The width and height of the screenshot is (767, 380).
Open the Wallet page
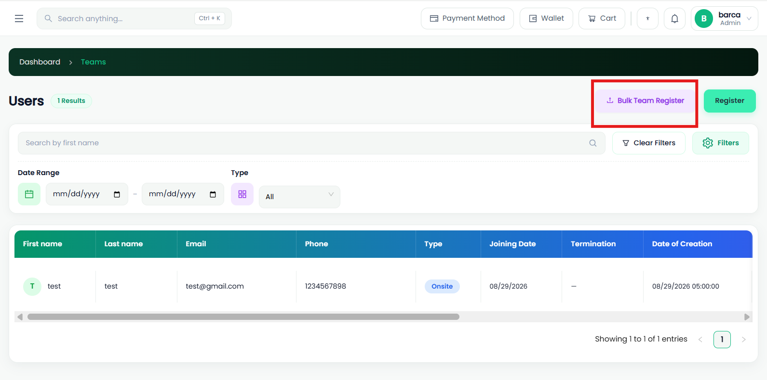click(x=546, y=18)
